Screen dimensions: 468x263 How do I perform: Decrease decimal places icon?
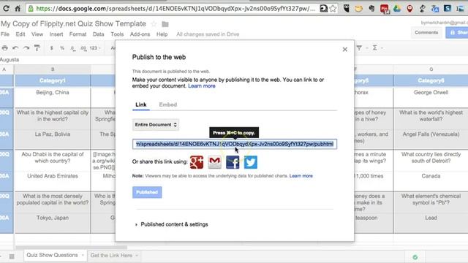[73, 48]
